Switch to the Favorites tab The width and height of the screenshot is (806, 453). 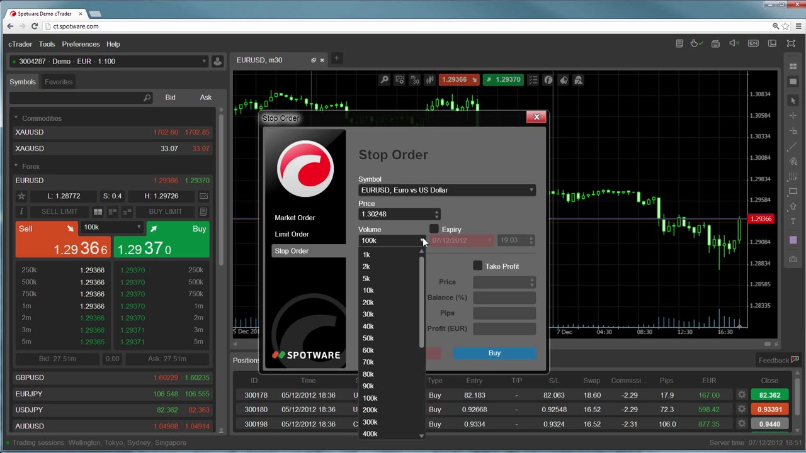click(x=59, y=82)
